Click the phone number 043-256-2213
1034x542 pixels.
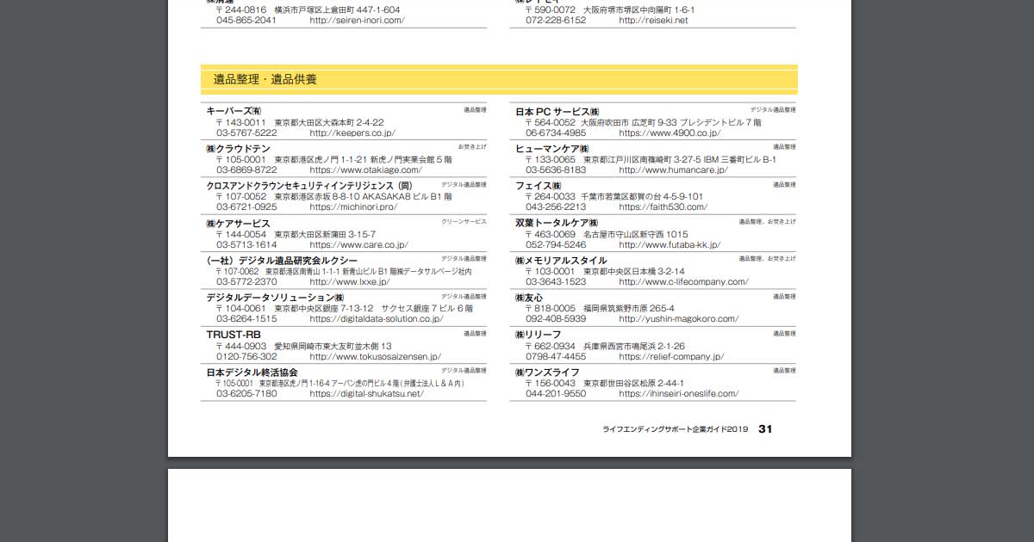556,207
